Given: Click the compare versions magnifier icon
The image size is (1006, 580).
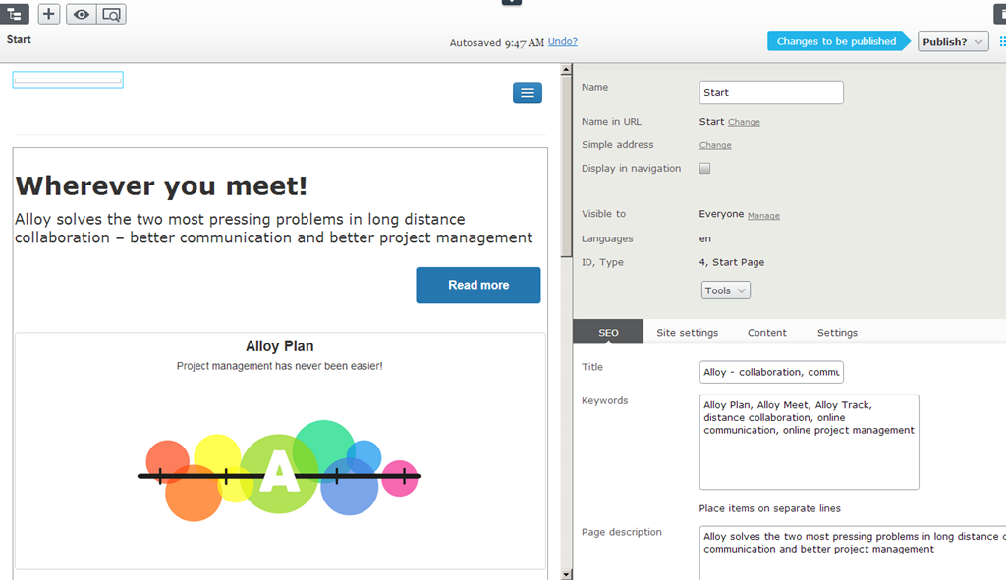Looking at the screenshot, I should [111, 14].
